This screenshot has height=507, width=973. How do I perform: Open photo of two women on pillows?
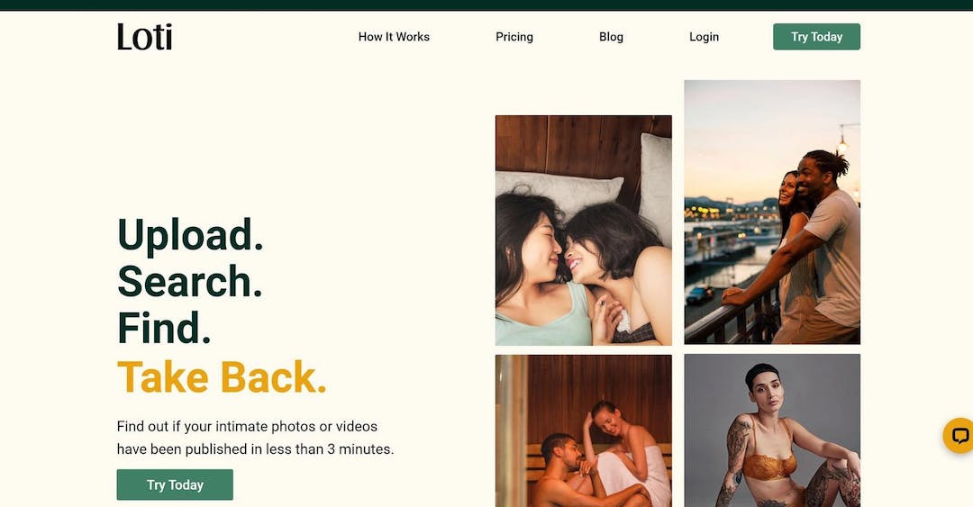click(583, 231)
